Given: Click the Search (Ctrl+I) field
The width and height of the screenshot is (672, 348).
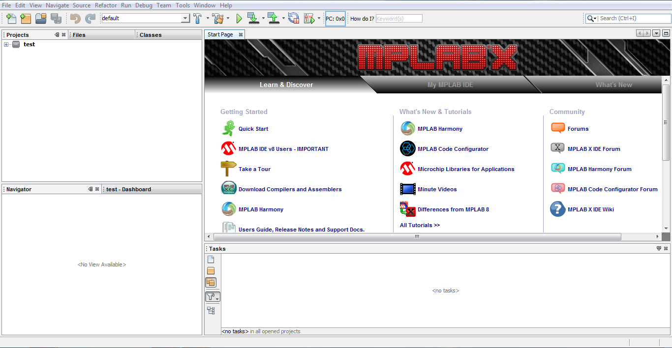Looking at the screenshot, I should click(635, 18).
